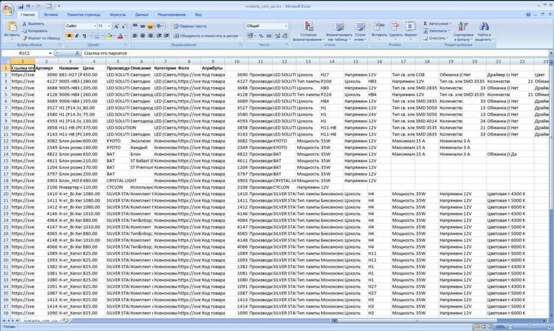The width and height of the screenshot is (554, 331).
Task: Open borders style dropdown arrow
Action: pos(102,36)
